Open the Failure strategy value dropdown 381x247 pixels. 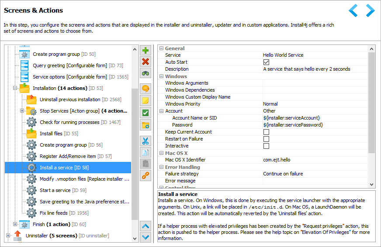coord(314,174)
